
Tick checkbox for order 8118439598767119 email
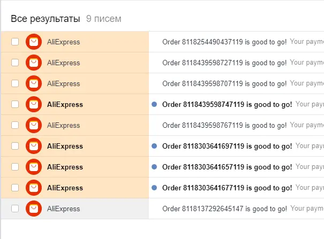pos(15,125)
